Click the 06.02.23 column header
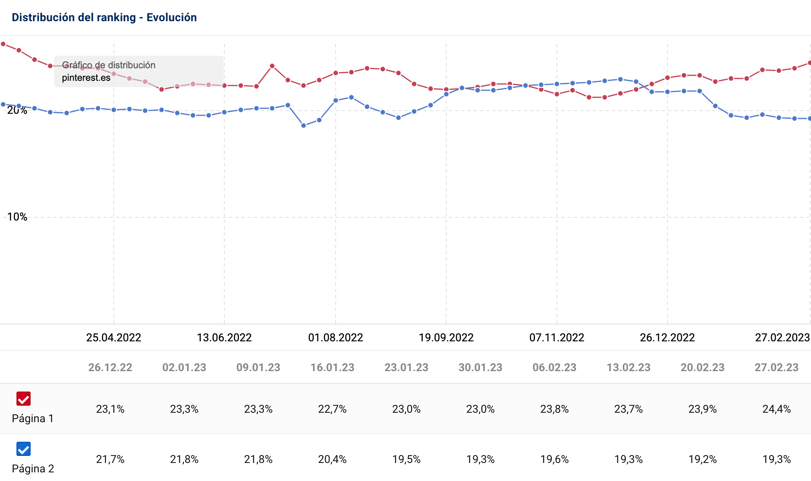The width and height of the screenshot is (811, 481). pyautogui.click(x=555, y=368)
